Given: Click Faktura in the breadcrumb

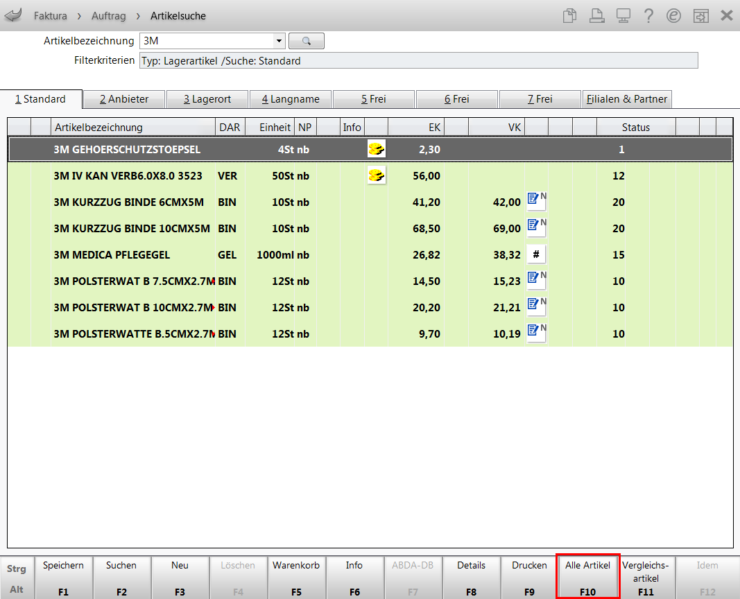Looking at the screenshot, I should tap(50, 16).
